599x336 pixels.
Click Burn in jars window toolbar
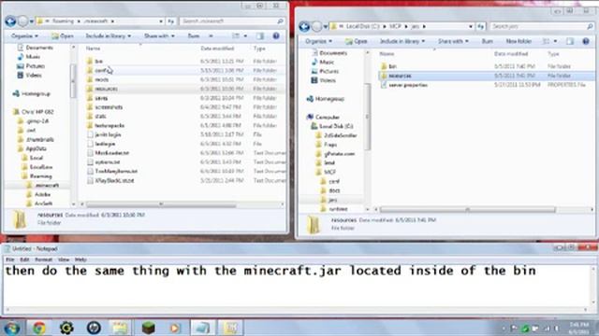487,41
